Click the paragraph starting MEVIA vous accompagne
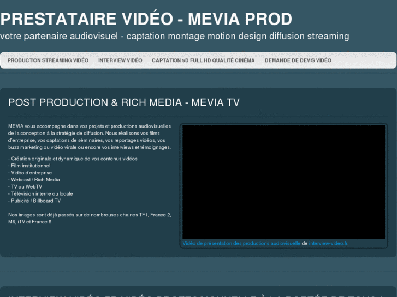 (90, 136)
